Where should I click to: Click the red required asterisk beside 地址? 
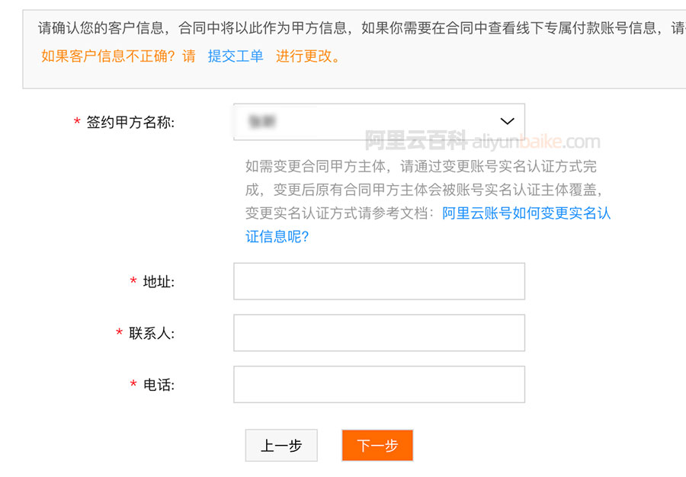[x=133, y=280]
